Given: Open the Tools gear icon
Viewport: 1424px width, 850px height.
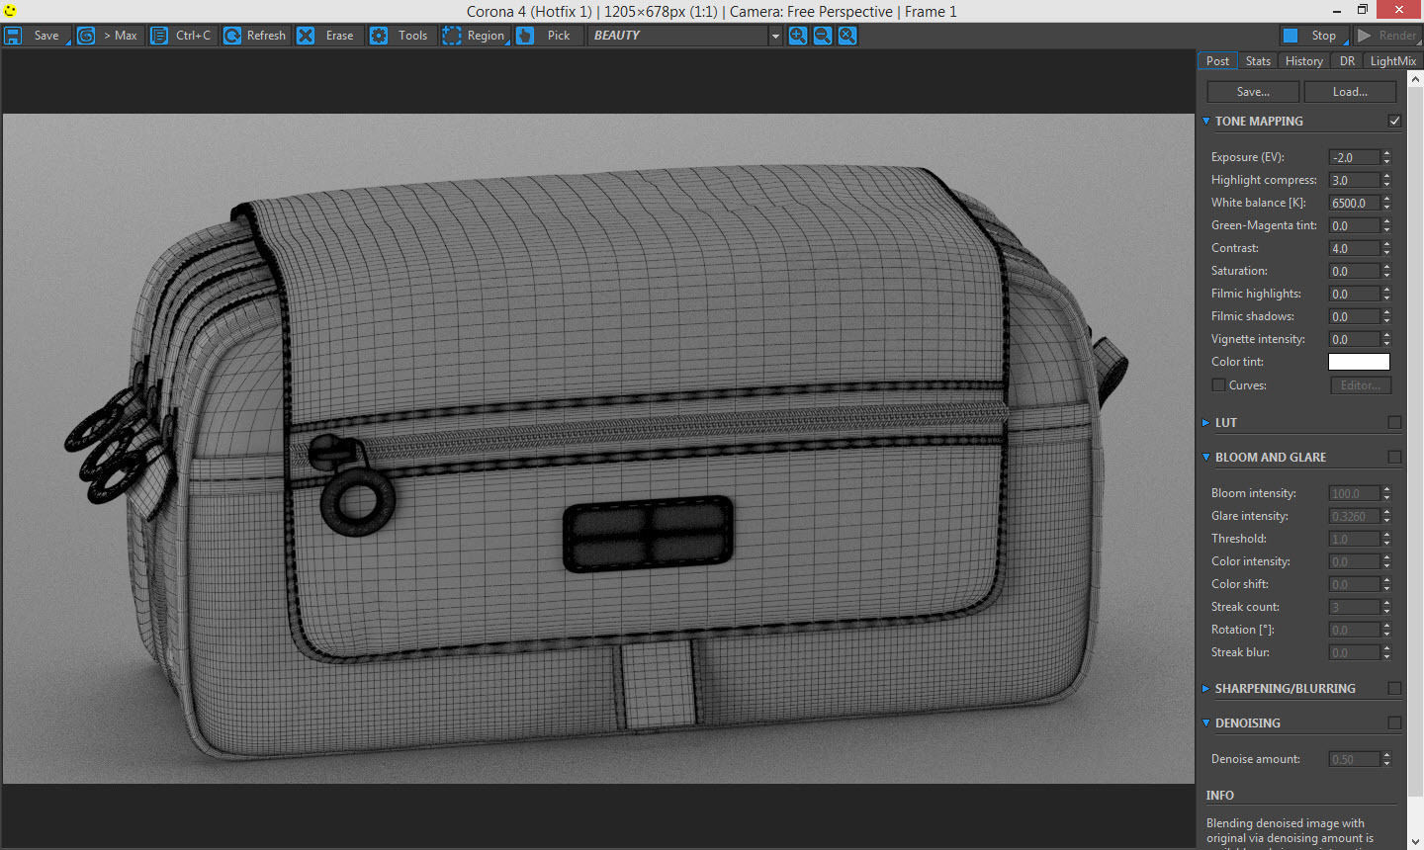Looking at the screenshot, I should click(x=379, y=36).
